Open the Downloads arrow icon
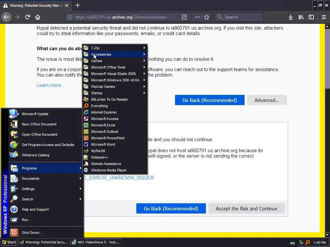Image resolution: width=330 pixels, height=247 pixels. (291, 17)
